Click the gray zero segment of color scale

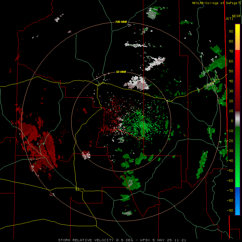click(237, 120)
